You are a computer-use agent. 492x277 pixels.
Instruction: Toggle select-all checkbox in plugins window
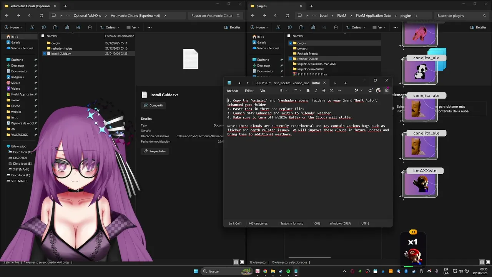[289, 36]
